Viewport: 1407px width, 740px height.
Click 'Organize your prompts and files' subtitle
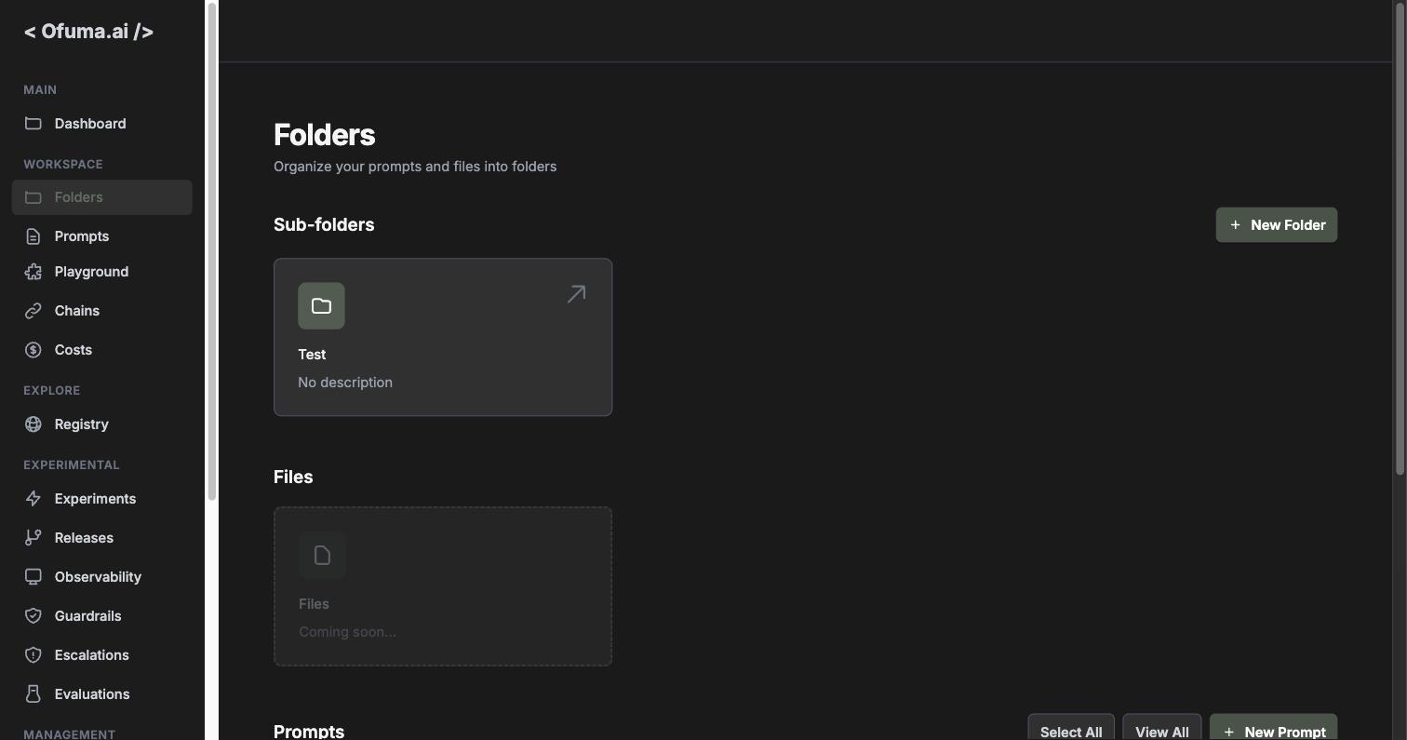(x=415, y=167)
